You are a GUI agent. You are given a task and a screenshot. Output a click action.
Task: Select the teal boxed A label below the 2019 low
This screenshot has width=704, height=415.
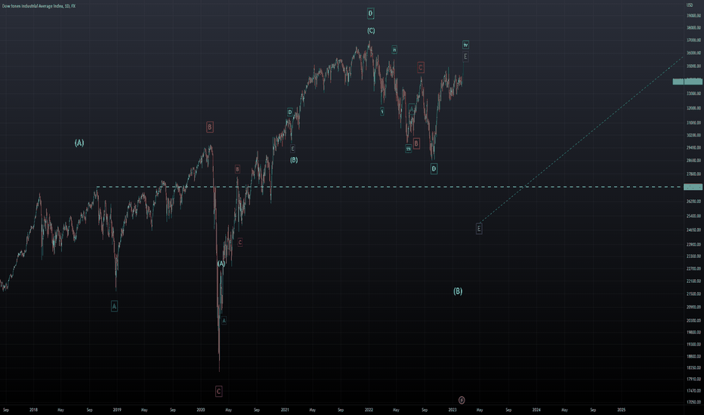click(115, 306)
